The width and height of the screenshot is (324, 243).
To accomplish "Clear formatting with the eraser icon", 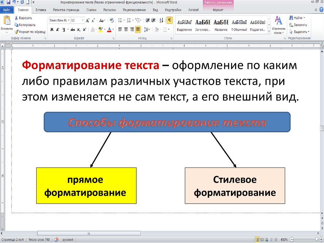I will [112, 20].
